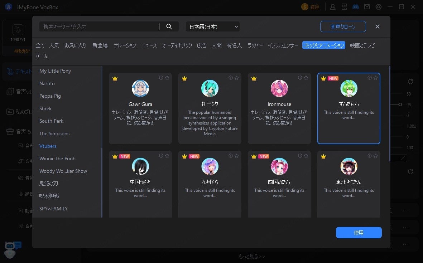Click the NEW badge on ずんだもん card
The image size is (423, 263).
(333, 78)
